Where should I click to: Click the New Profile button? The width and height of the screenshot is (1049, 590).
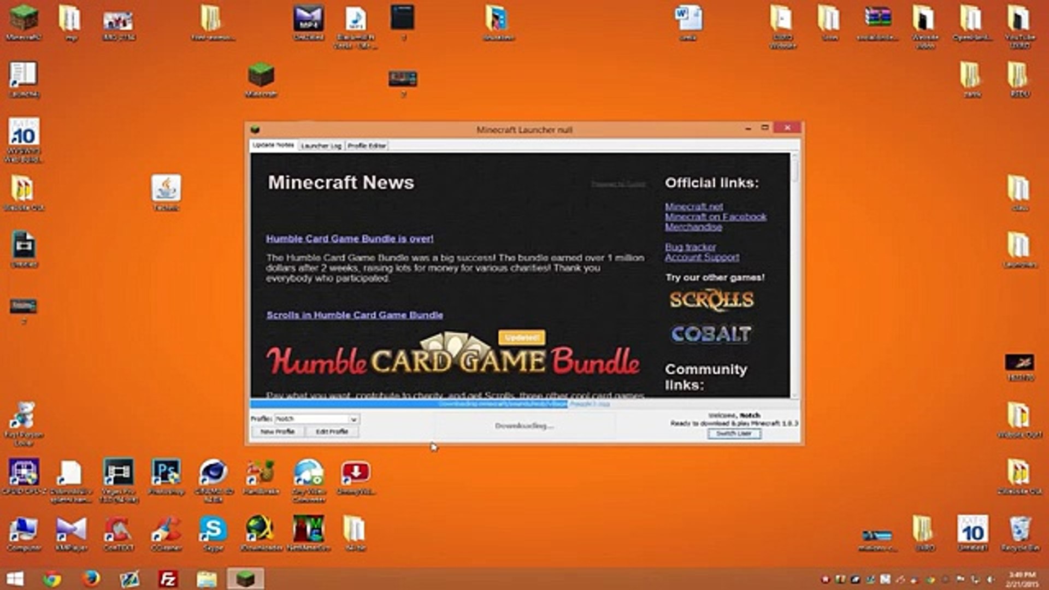point(278,432)
